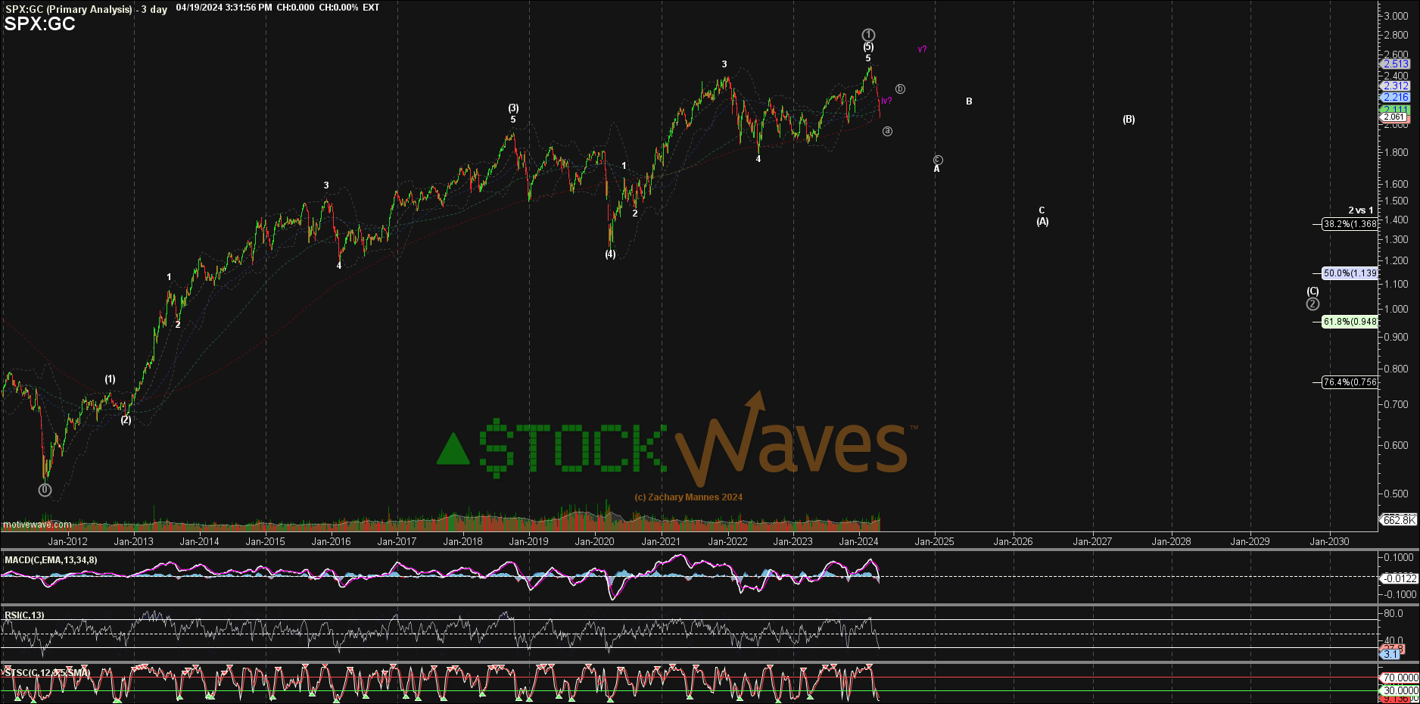Click the motivewave.com label

[x=37, y=525]
